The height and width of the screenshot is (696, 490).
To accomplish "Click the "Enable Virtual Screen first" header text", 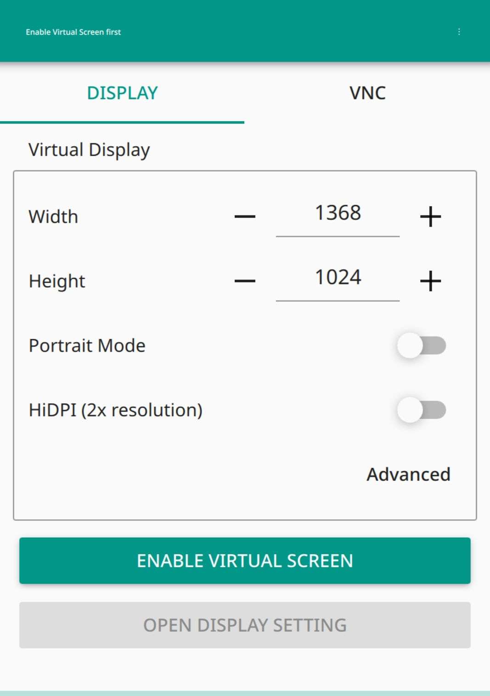I will click(73, 32).
